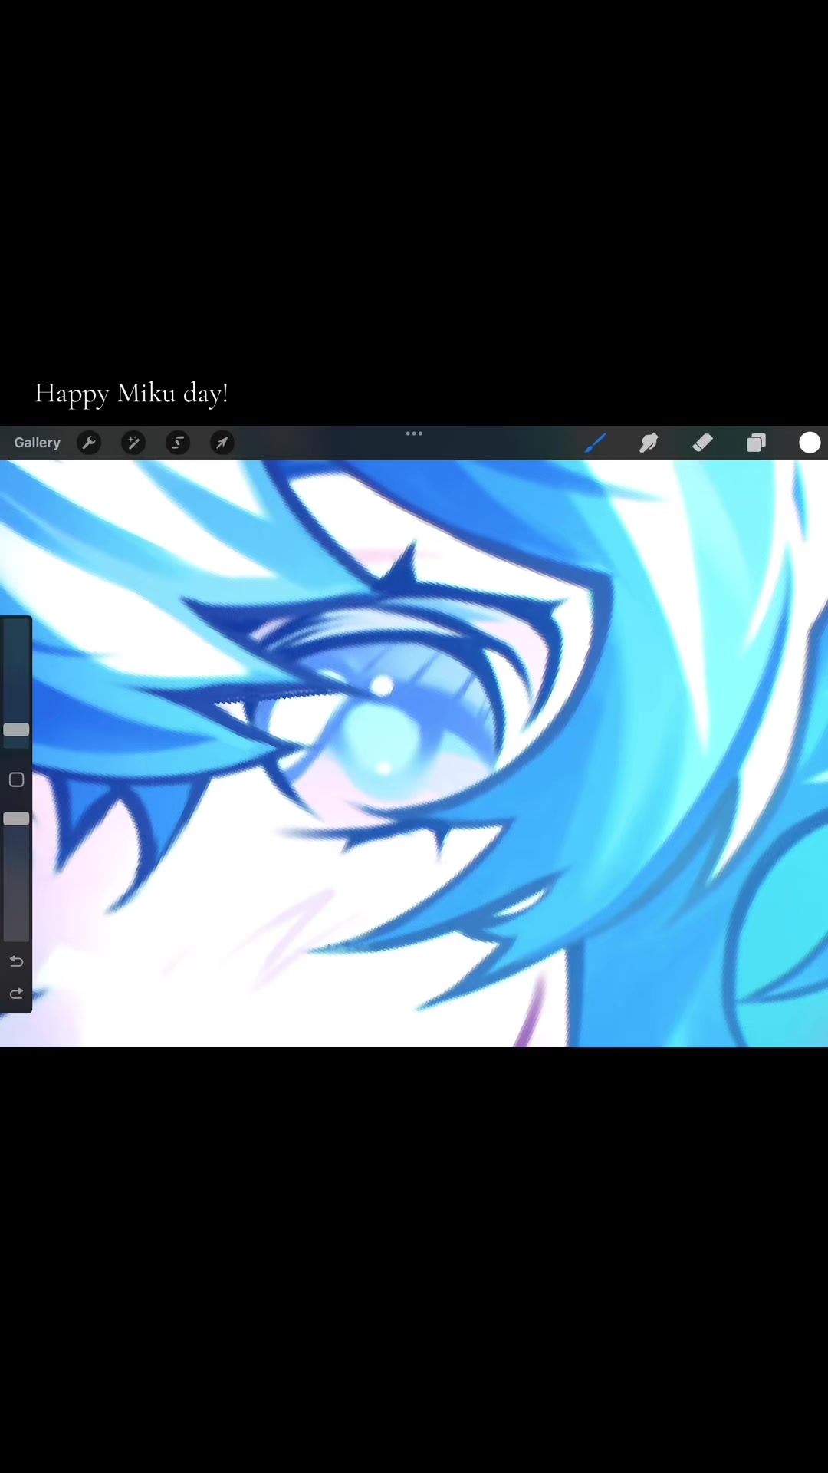Screen dimensions: 828x1473
Task: Activate the Selection tool
Action: 178,443
